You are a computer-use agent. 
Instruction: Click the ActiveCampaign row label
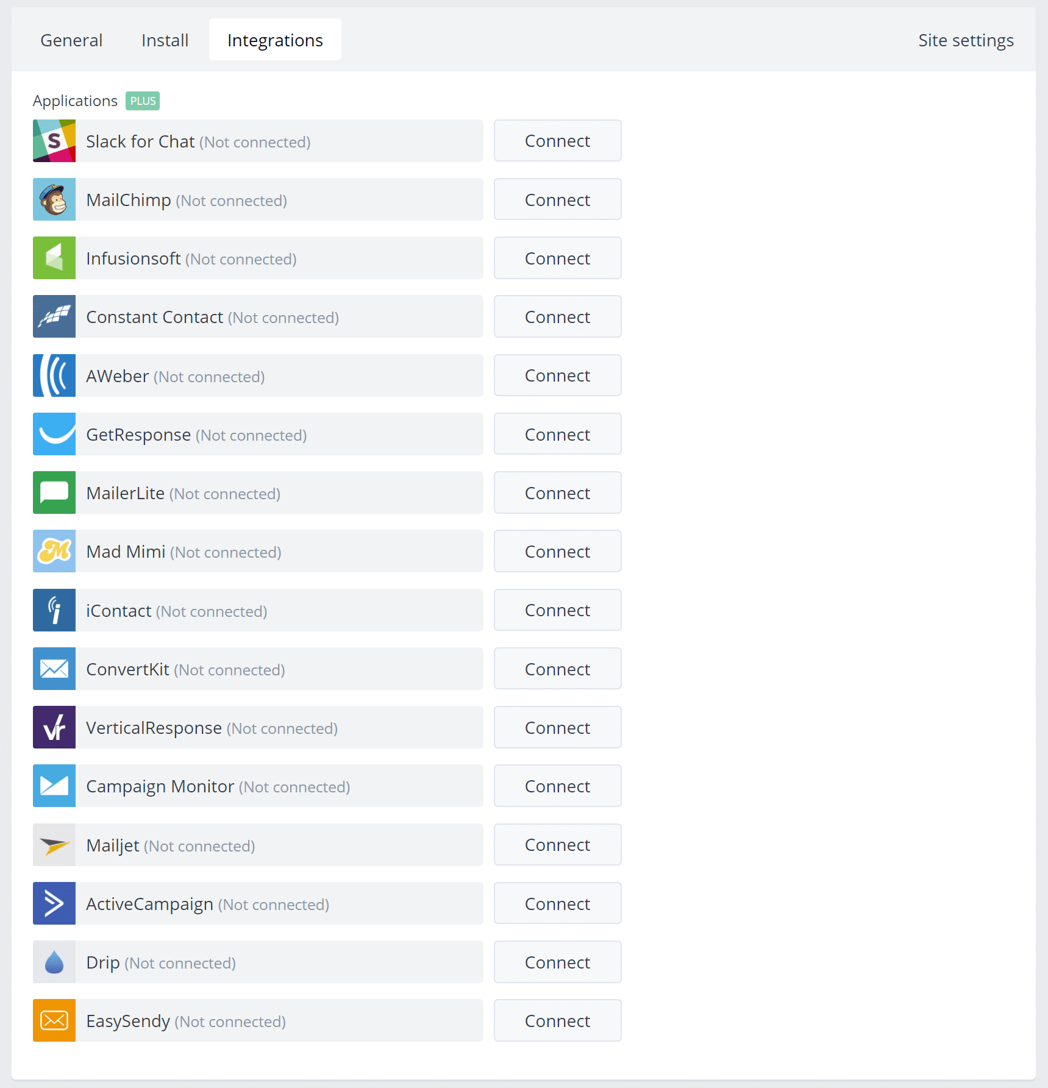pyautogui.click(x=207, y=904)
